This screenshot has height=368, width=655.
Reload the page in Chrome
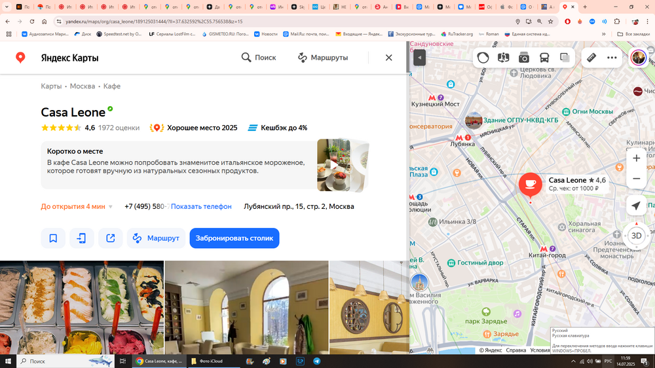31,22
